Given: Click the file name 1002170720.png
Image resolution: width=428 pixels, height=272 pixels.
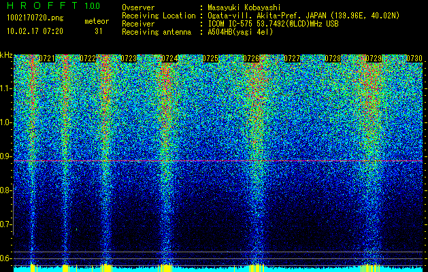Looking at the screenshot, I should 35,18.
